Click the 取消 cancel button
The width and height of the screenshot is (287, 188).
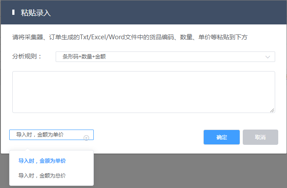click(260, 137)
